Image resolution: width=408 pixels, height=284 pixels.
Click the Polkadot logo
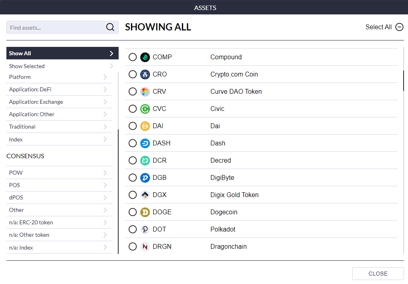click(x=145, y=230)
